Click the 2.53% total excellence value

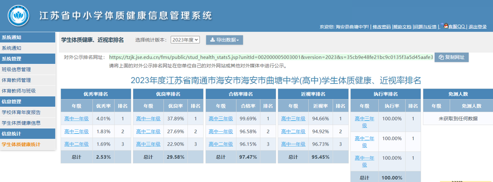click(104, 157)
